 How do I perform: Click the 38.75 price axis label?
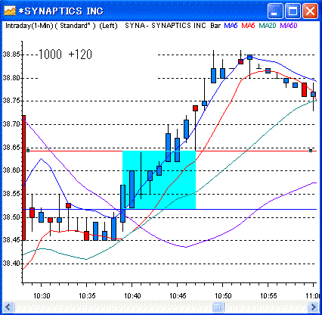pyautogui.click(x=11, y=101)
